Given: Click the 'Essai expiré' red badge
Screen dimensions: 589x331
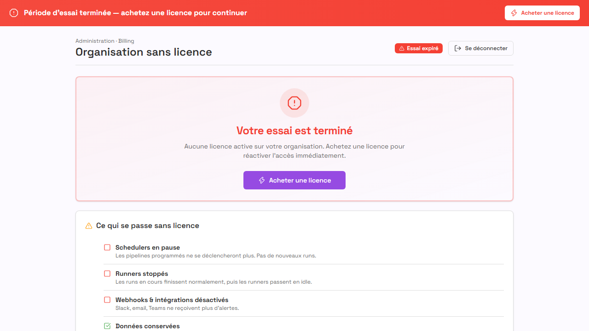Looking at the screenshot, I should point(419,48).
